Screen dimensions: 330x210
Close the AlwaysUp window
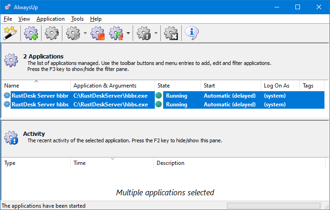[318, 7]
